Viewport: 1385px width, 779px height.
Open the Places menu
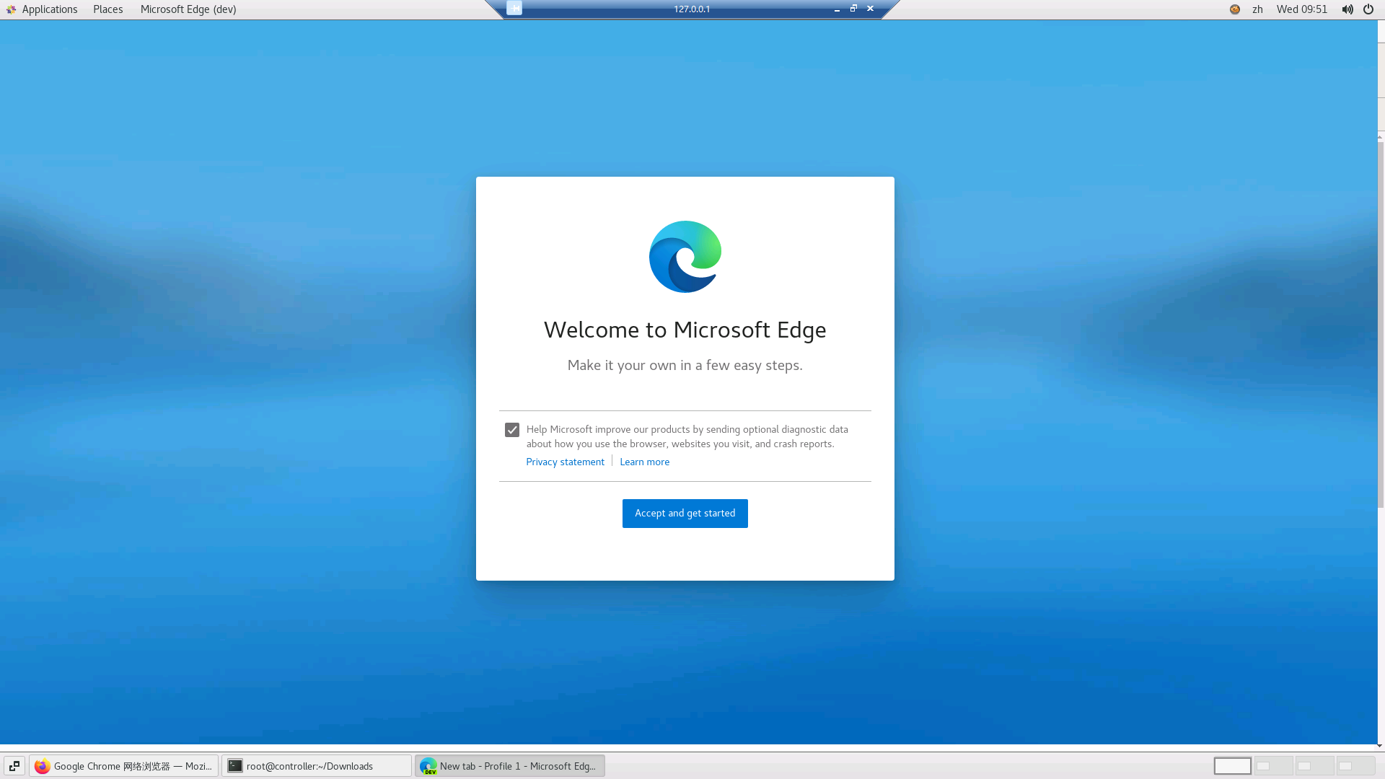pyautogui.click(x=107, y=9)
